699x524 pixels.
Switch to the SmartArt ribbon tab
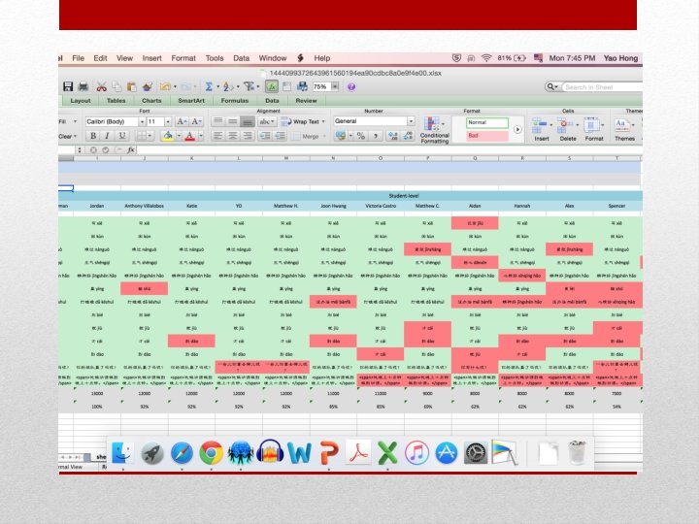tap(191, 101)
